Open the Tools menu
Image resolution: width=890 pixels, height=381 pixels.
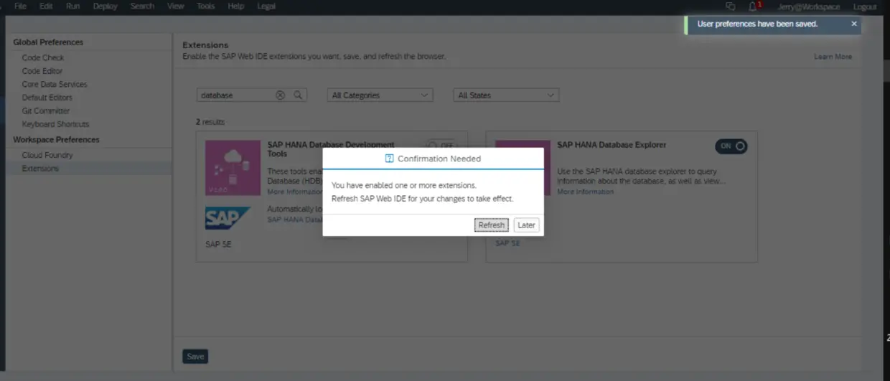tap(205, 6)
